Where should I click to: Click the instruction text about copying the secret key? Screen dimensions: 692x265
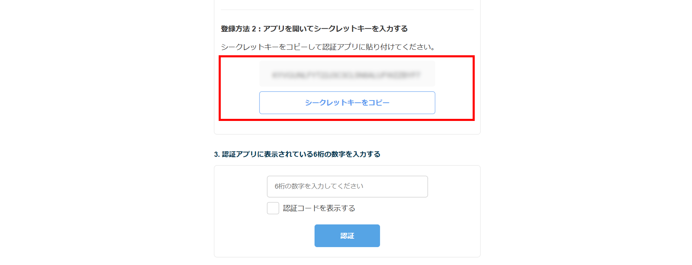pyautogui.click(x=328, y=47)
